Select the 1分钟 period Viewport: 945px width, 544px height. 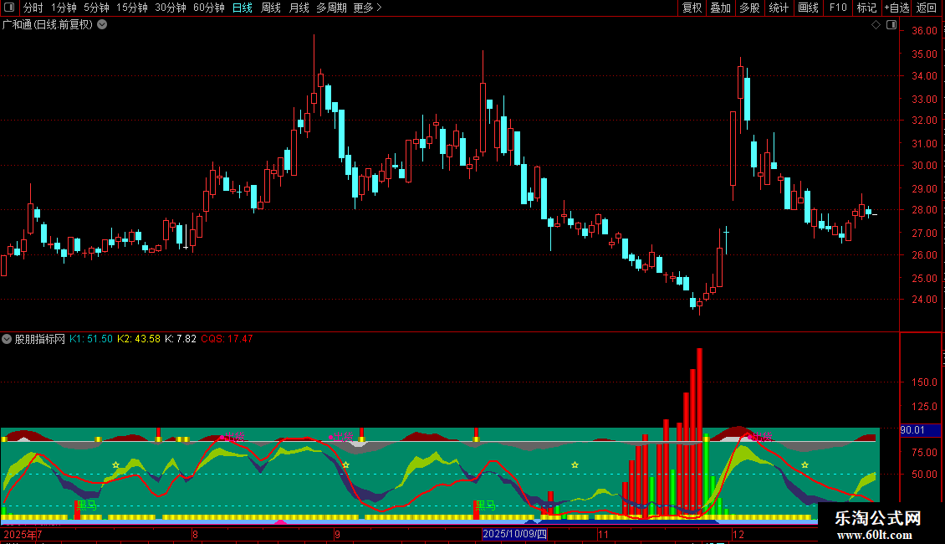pos(64,8)
